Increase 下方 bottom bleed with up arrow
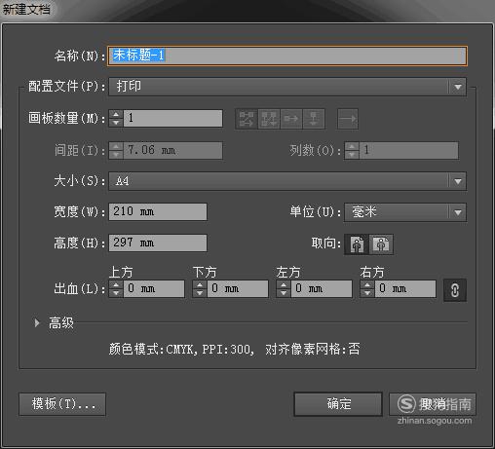This screenshot has width=495, height=449. coord(200,285)
